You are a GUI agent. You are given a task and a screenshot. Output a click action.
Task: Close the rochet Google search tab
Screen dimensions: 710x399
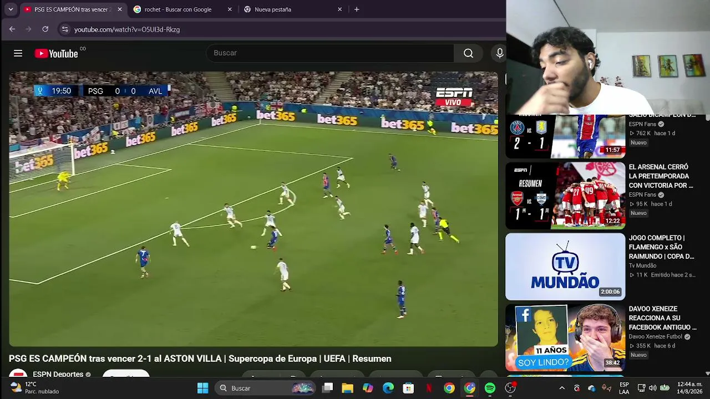pos(230,9)
